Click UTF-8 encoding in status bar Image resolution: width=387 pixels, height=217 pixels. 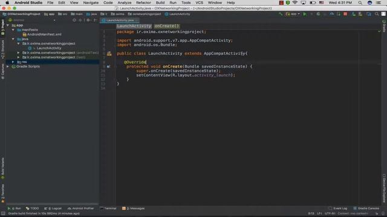(330, 213)
